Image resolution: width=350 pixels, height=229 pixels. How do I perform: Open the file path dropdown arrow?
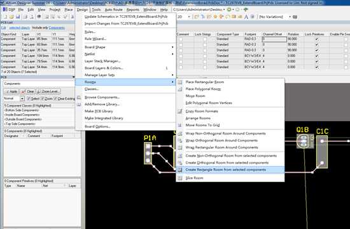coord(224,10)
